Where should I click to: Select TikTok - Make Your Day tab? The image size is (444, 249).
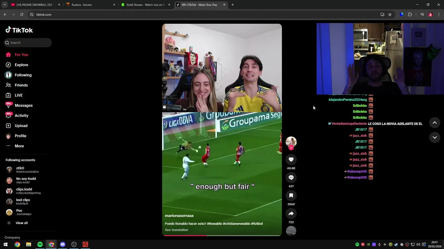pyautogui.click(x=200, y=5)
